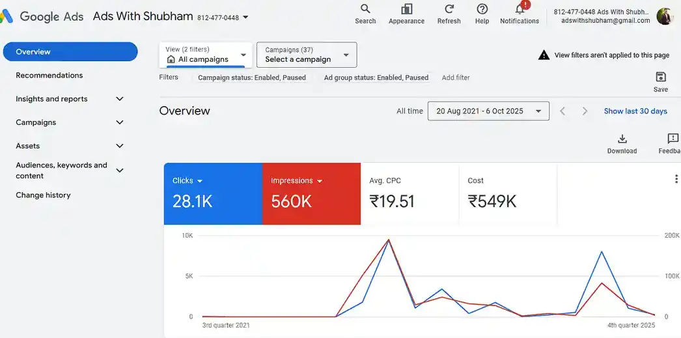
Task: Open the Search magnifier icon
Action: coord(365,8)
